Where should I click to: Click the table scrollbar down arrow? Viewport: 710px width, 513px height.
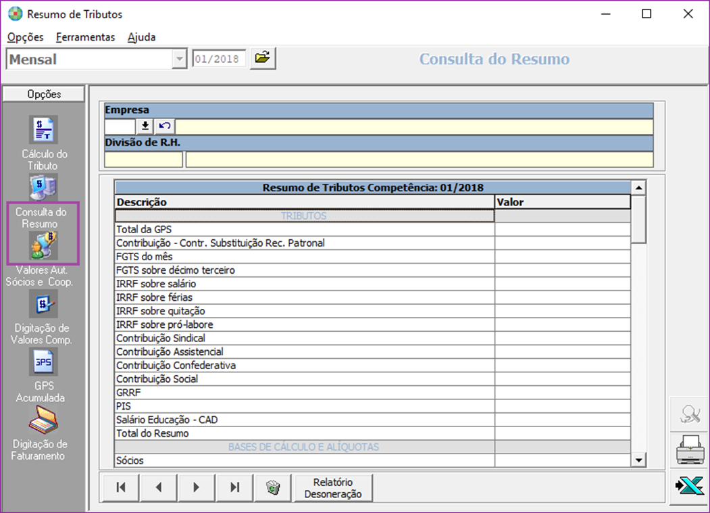point(638,460)
